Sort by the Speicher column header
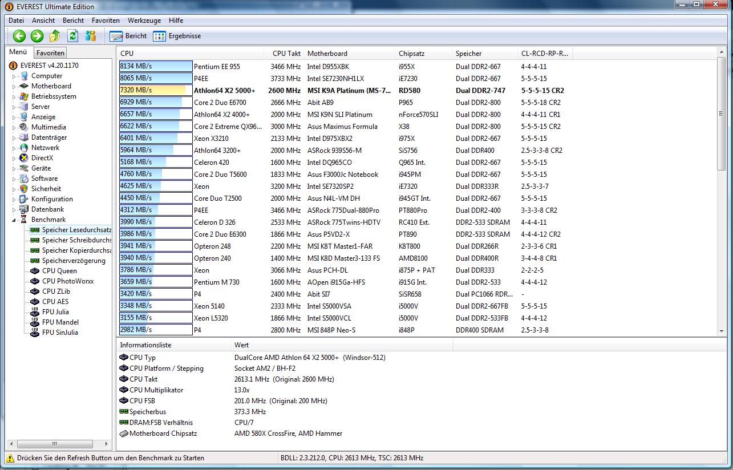Image resolution: width=733 pixels, height=470 pixels. coord(484,54)
